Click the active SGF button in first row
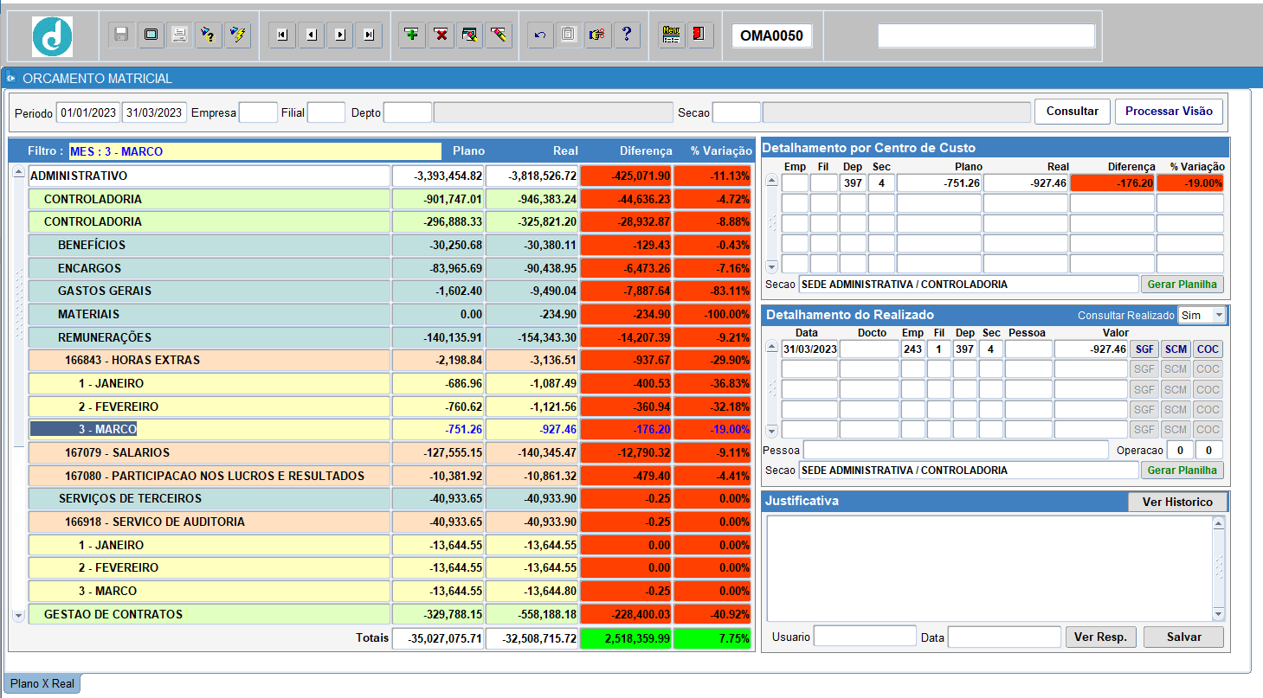The image size is (1263, 698). pyautogui.click(x=1144, y=349)
